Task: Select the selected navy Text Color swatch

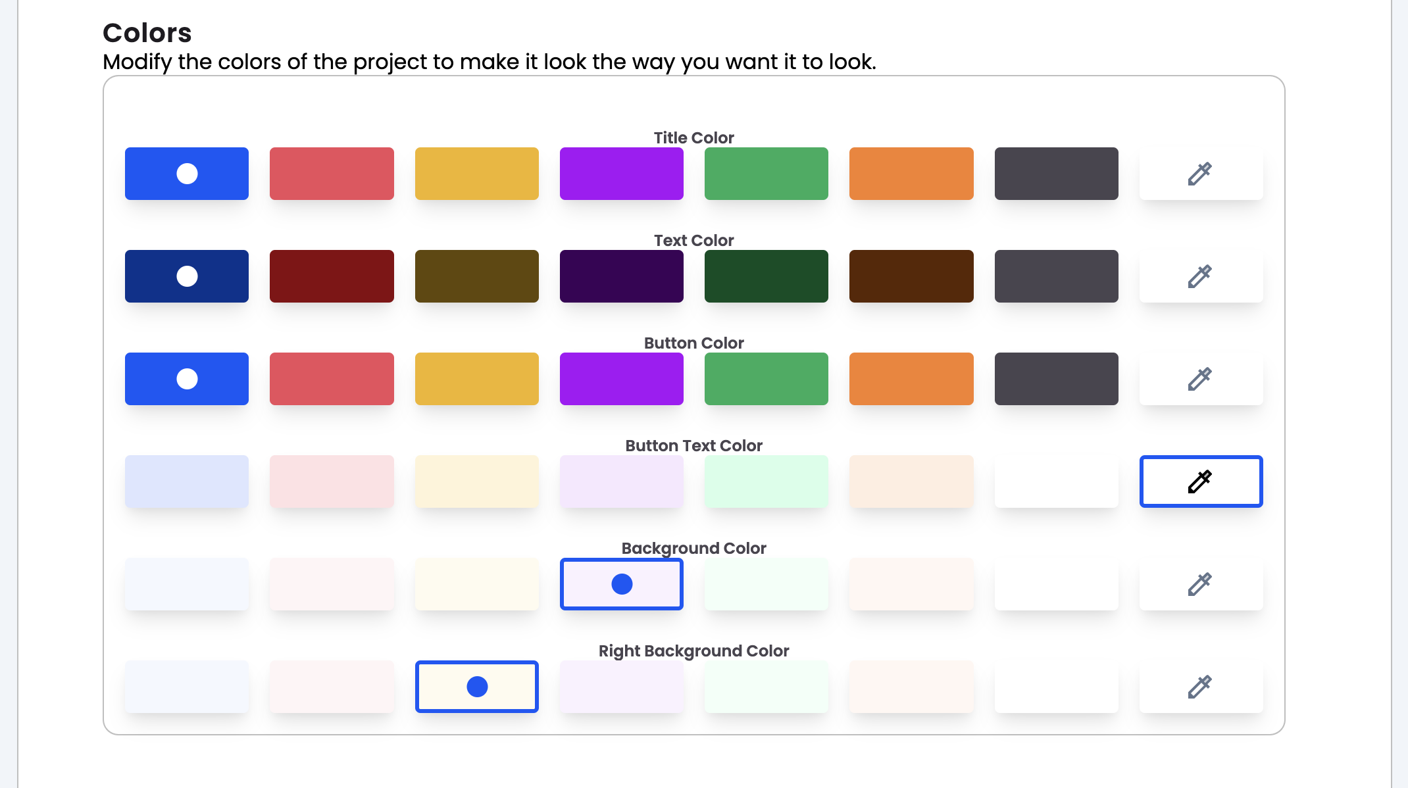Action: pyautogui.click(x=187, y=276)
